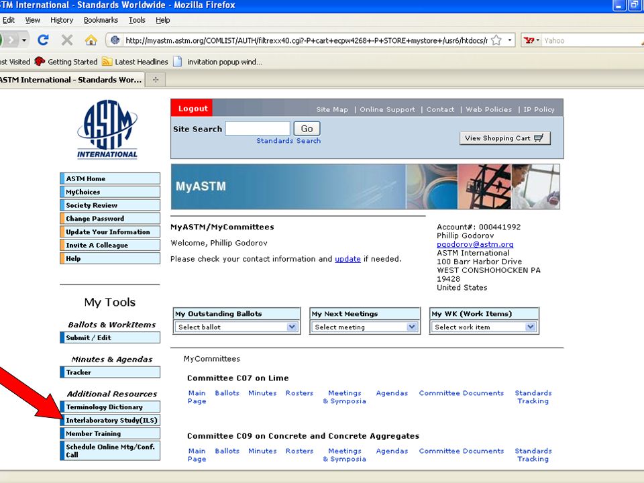
Task: Click the red Logout button
Action: pos(192,109)
